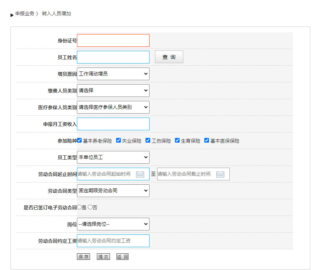Expand the 劳动合同类型 dropdown
Viewport: 319px width, 270px height.
[113, 191]
